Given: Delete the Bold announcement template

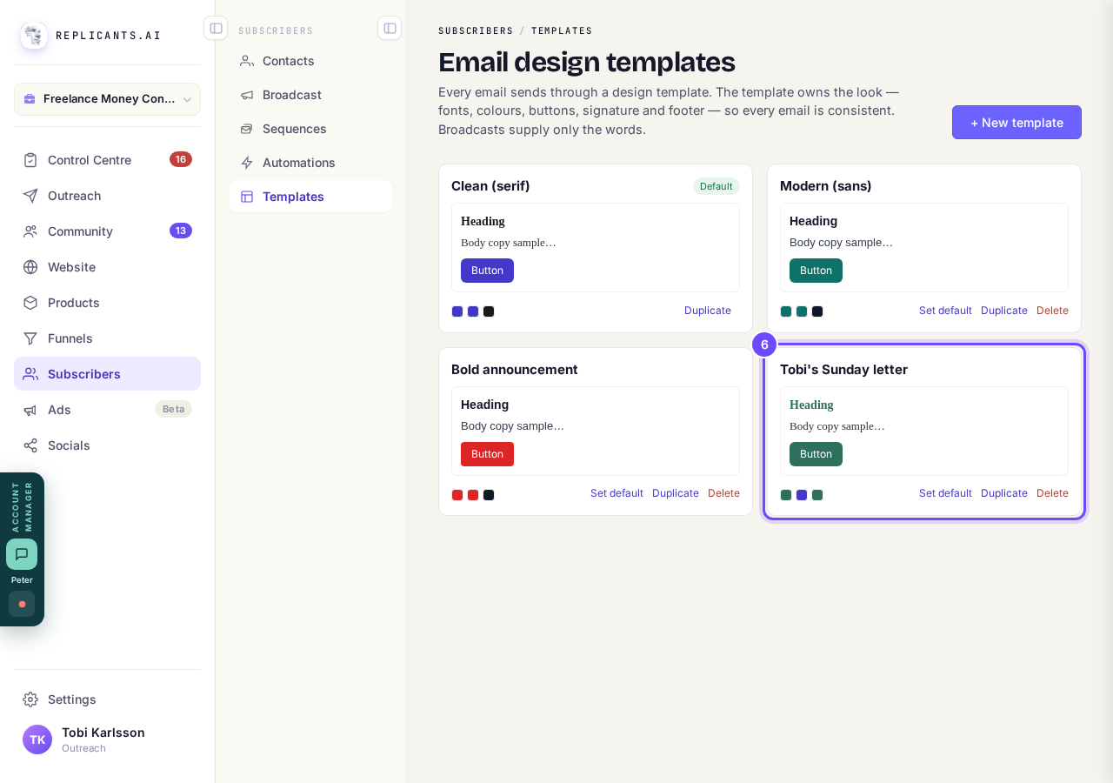Looking at the screenshot, I should (723, 493).
